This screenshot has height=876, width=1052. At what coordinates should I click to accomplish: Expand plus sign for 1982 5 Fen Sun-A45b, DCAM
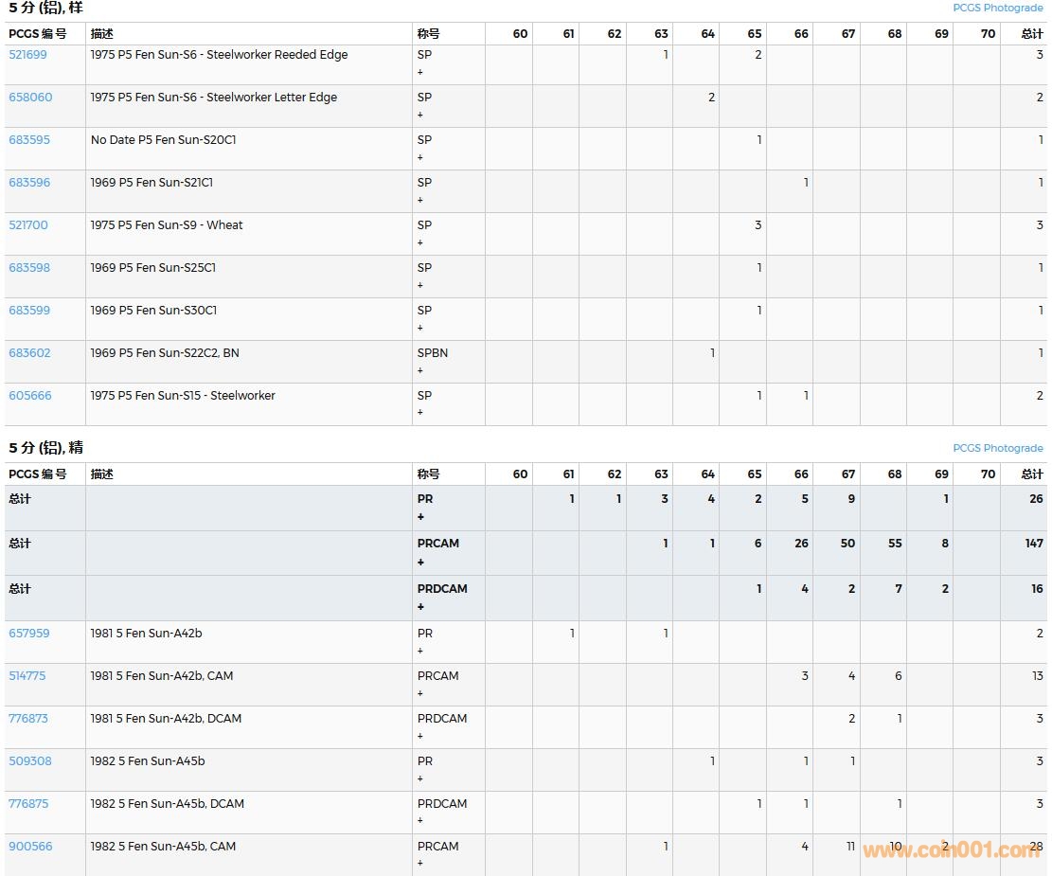pos(420,821)
